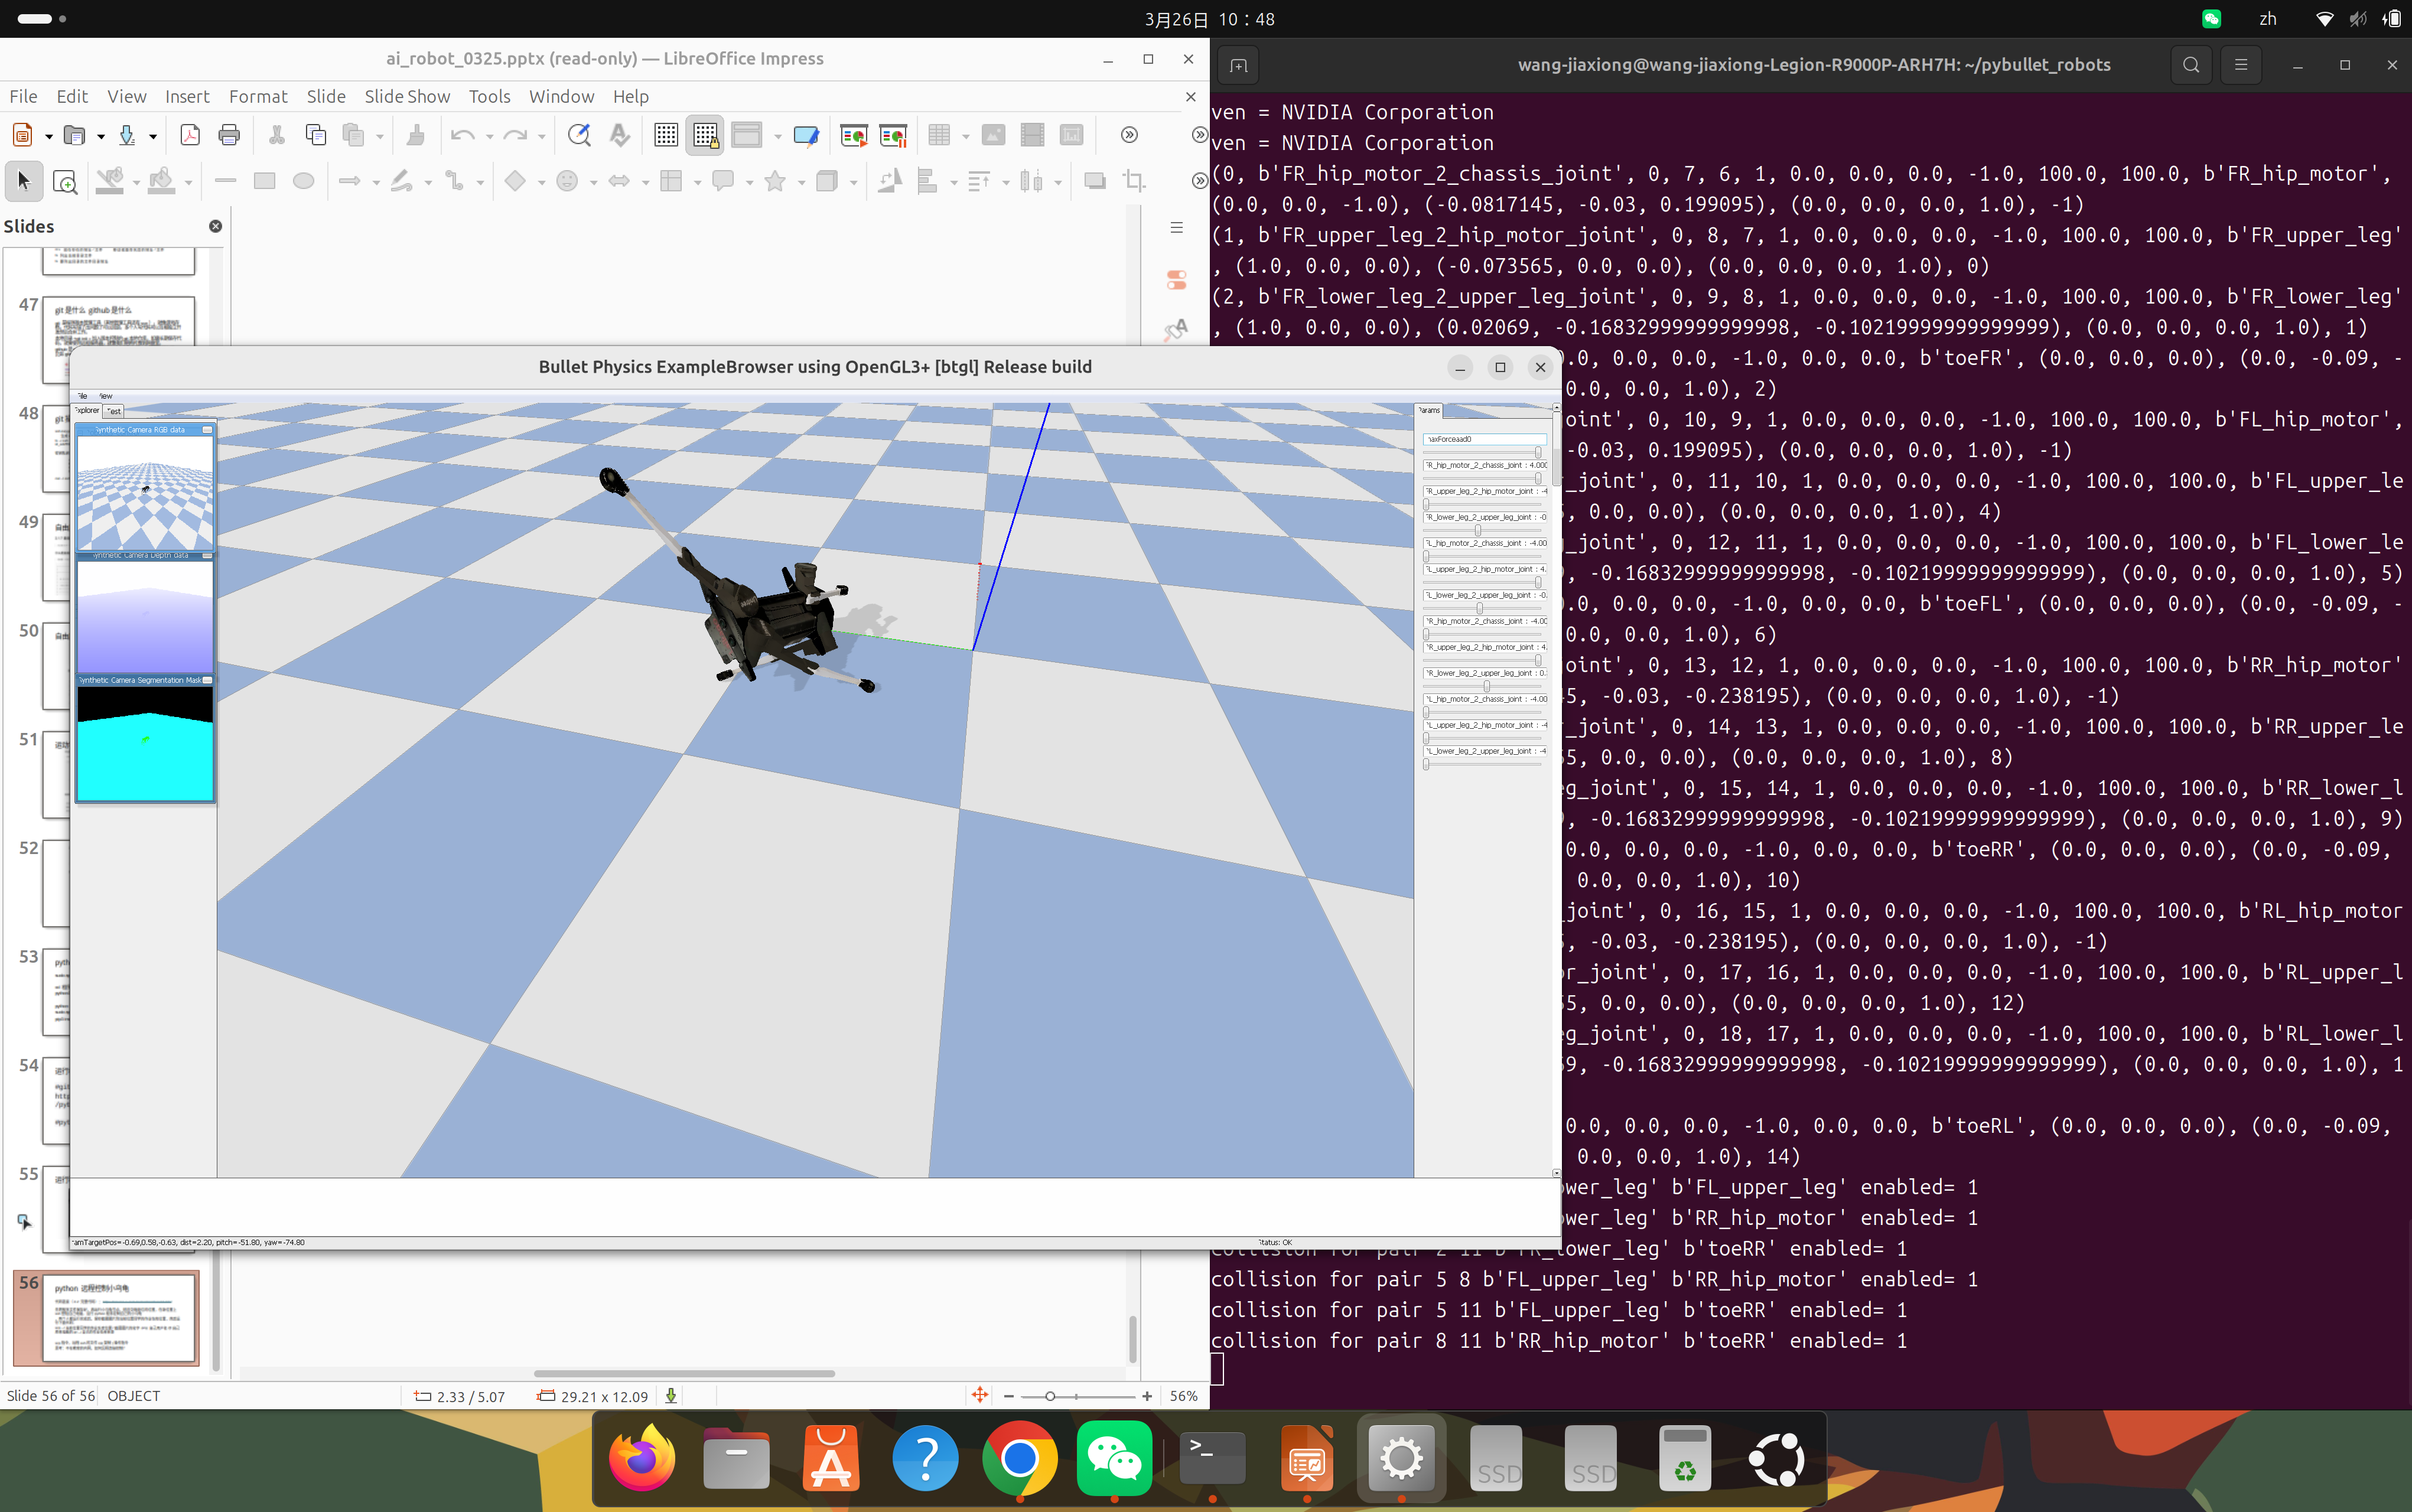Click the Crop image icon
Screen dimensions: 2412x1512
(x=1134, y=181)
